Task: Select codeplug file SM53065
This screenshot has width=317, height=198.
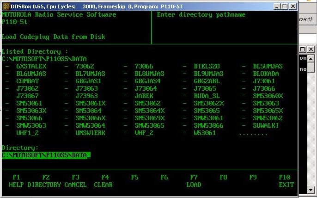Action: (x=207, y=111)
